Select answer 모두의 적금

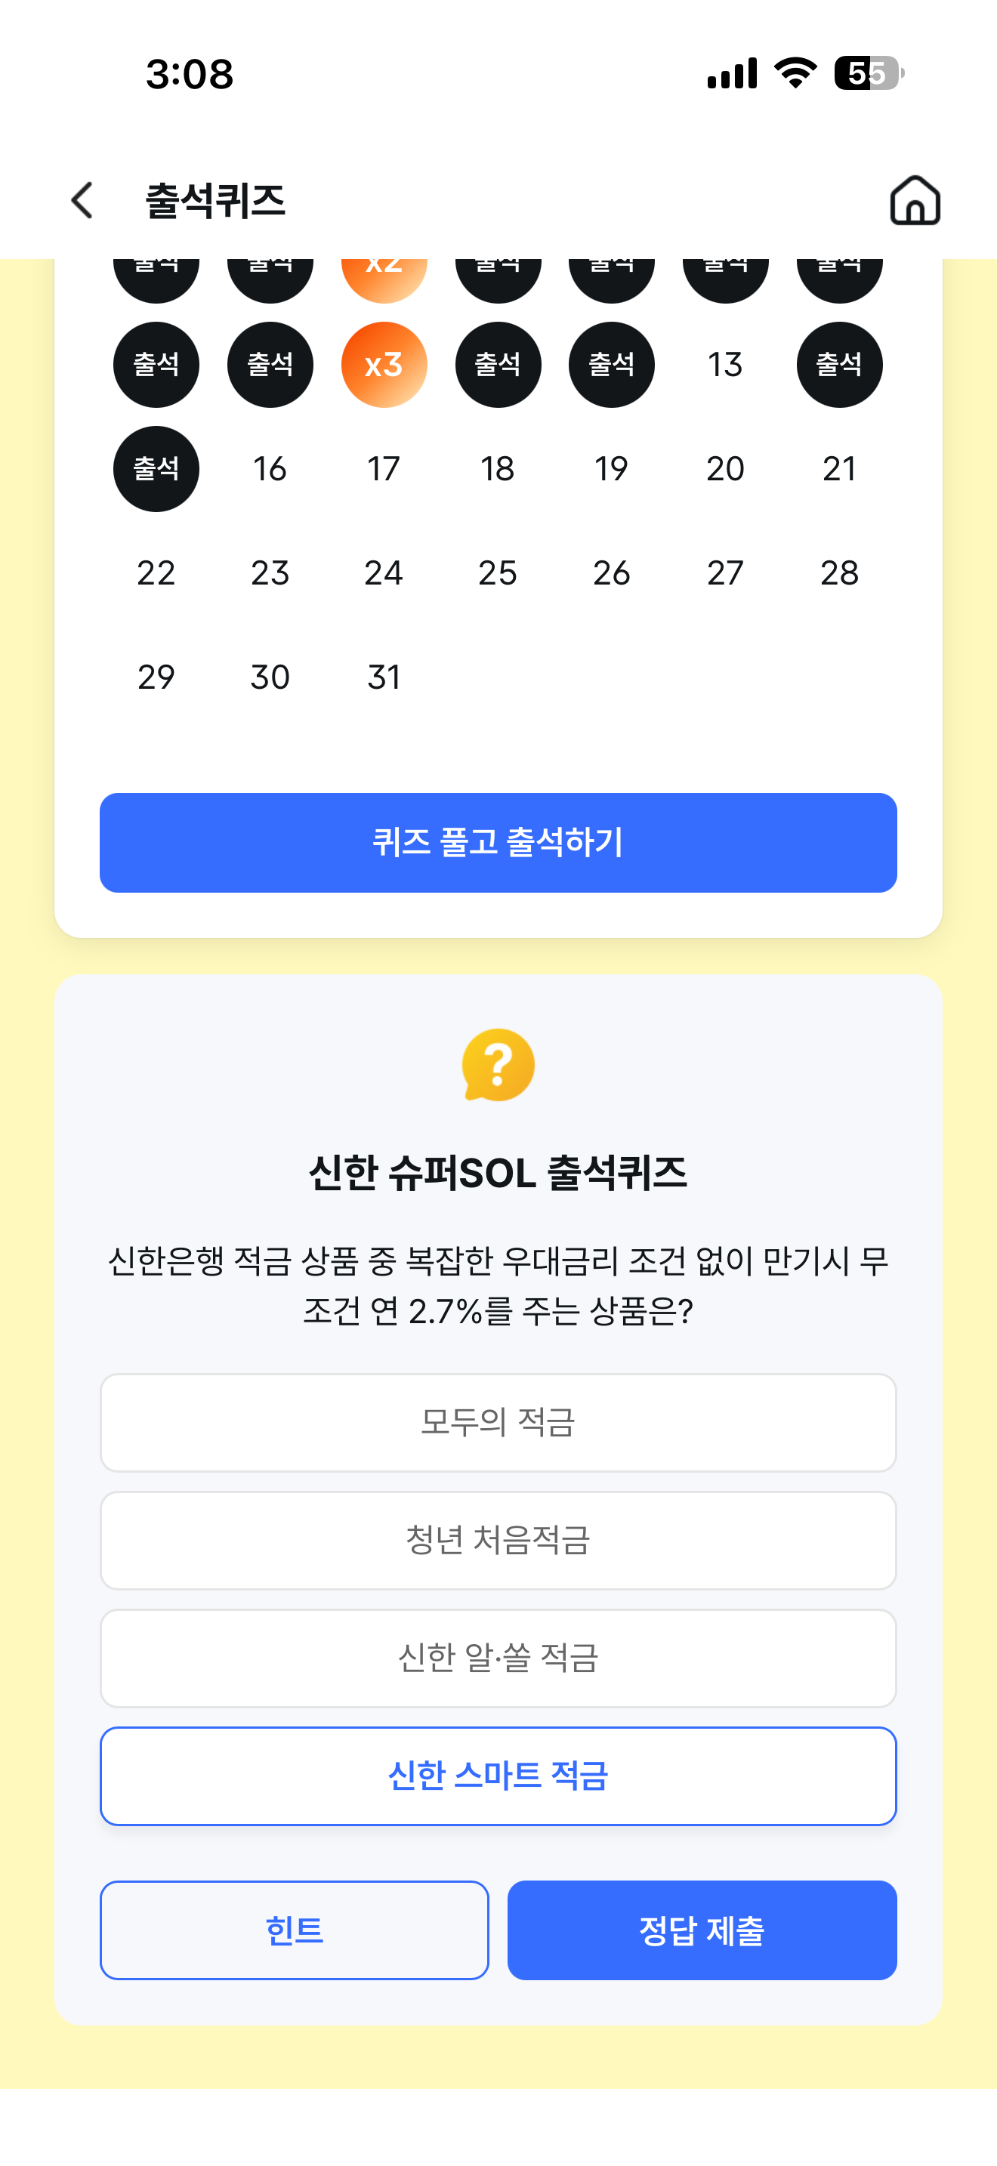pos(498,1423)
